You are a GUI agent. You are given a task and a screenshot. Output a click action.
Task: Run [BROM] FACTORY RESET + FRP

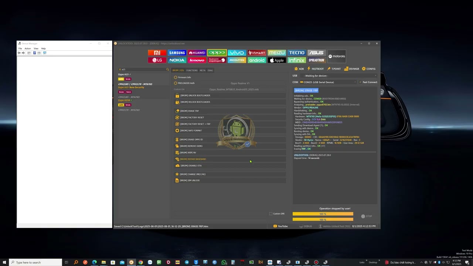(230, 124)
